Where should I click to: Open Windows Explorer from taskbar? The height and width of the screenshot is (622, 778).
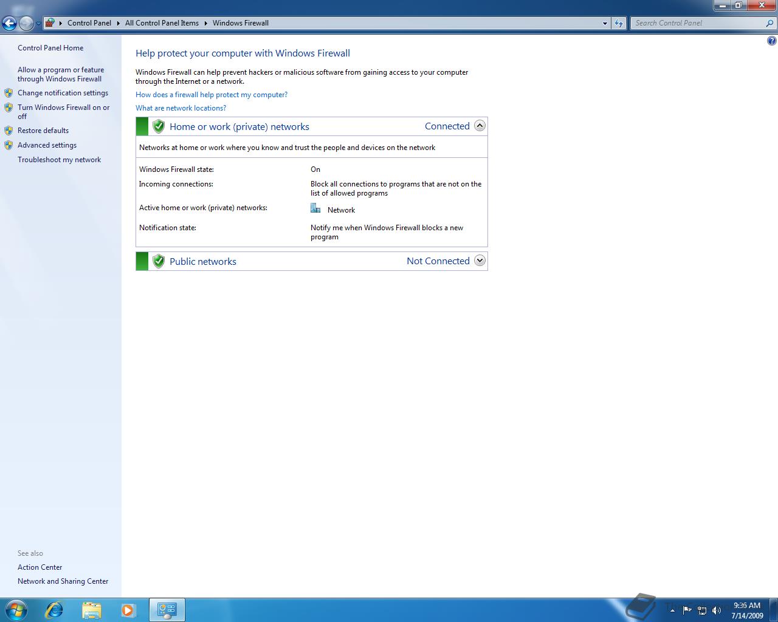pyautogui.click(x=91, y=610)
